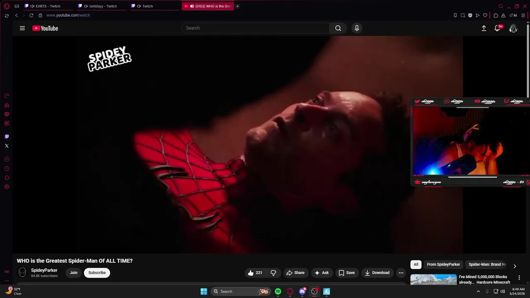Click the pinboard pin icon in toolbar

tap(455, 15)
